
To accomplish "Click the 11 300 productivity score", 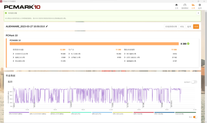I will (x=118, y=49).
